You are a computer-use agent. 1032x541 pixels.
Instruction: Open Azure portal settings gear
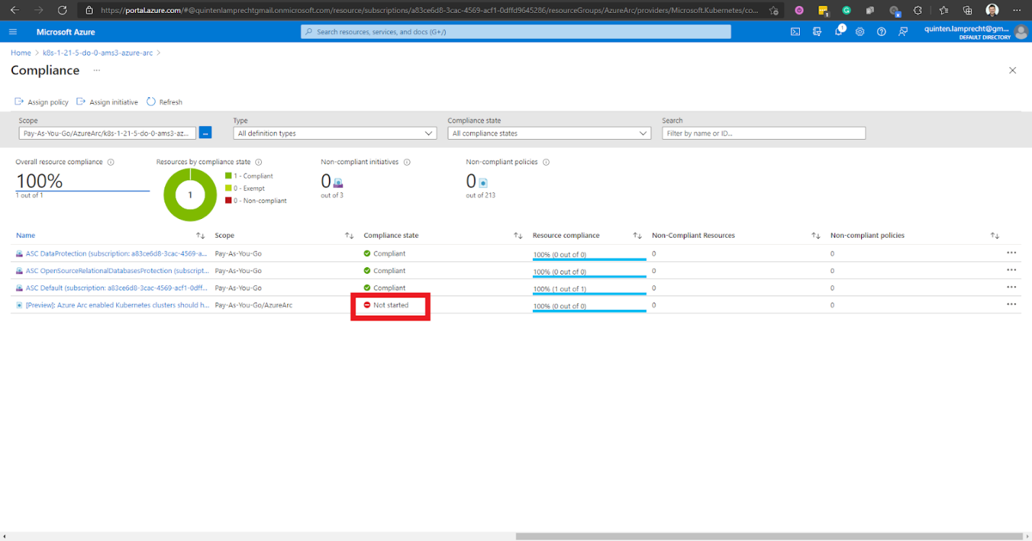pos(860,32)
